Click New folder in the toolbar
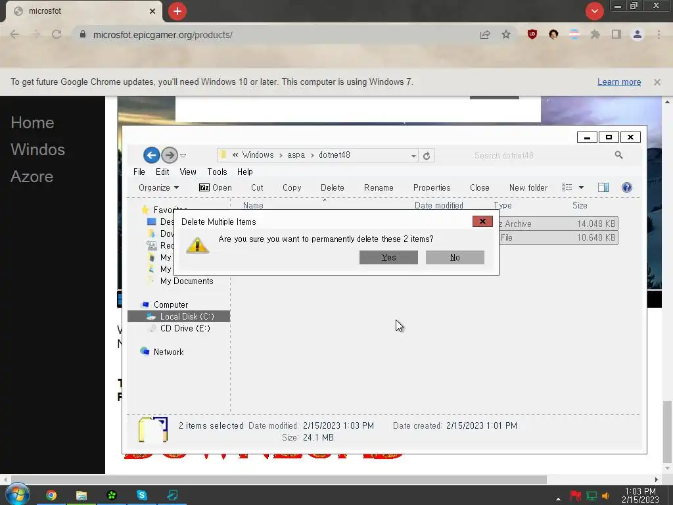Viewport: 673px width, 505px height. 528,187
